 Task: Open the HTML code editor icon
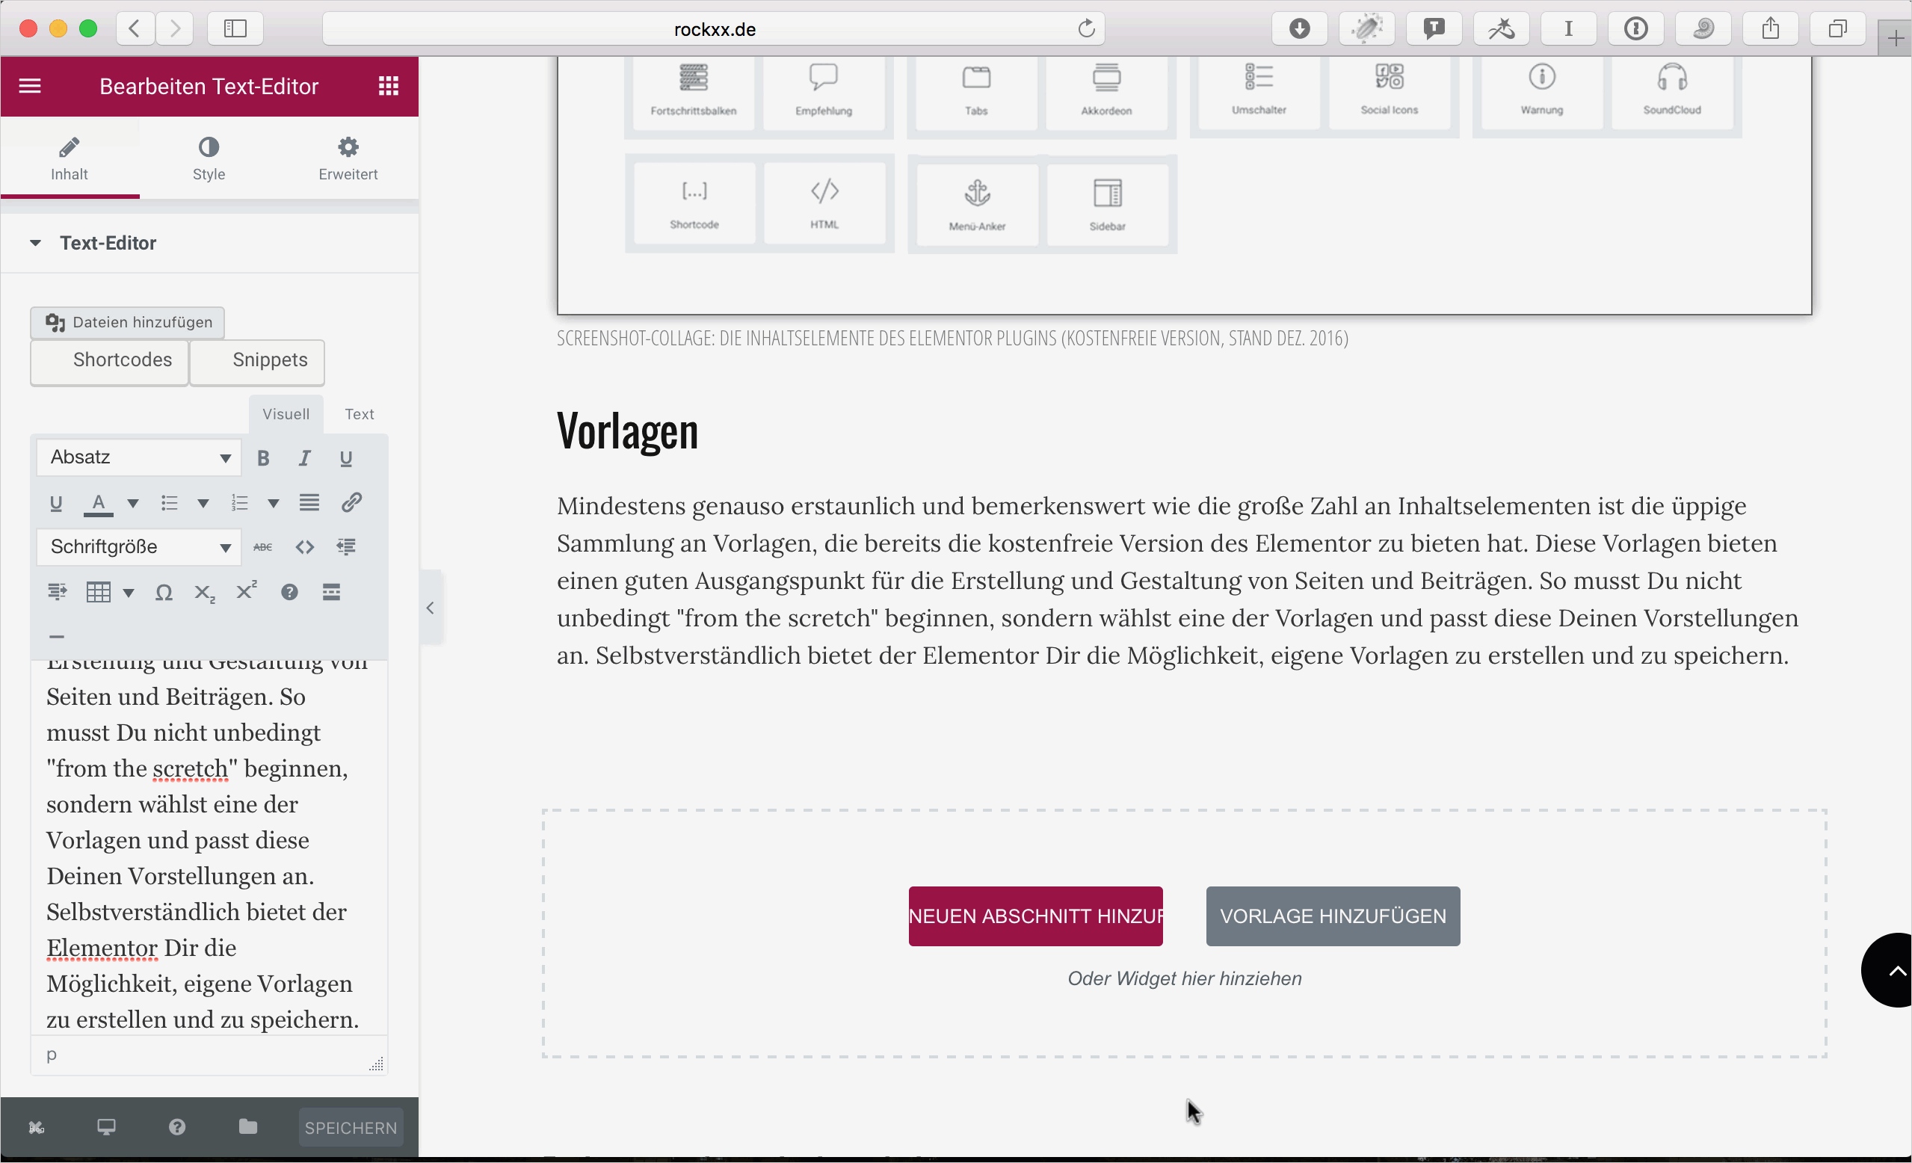pos(304,546)
